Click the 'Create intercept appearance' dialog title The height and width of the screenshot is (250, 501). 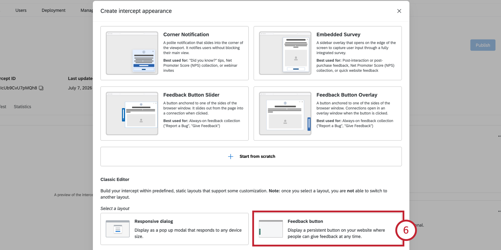(136, 11)
